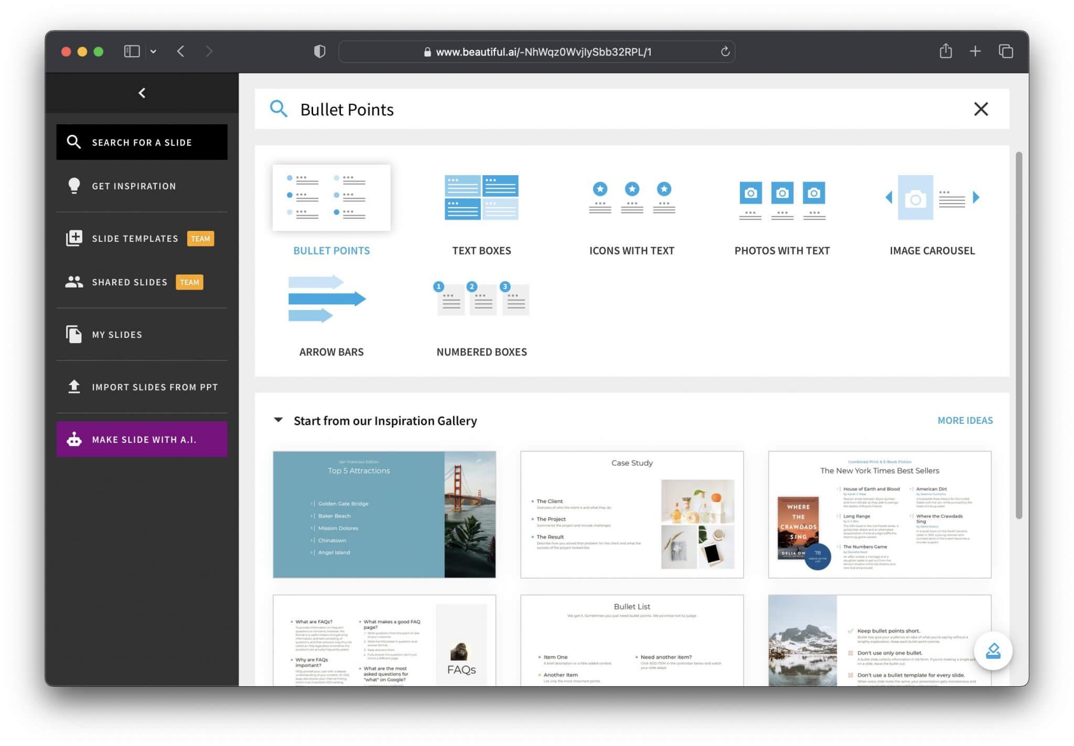
Task: Open the browser sidebar dropdown chevron
Action: tap(153, 51)
